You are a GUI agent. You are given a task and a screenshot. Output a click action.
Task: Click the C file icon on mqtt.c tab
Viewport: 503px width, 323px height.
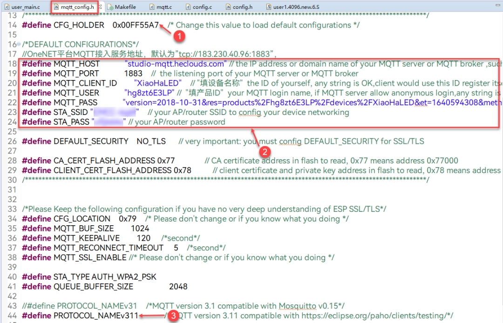[152, 7]
